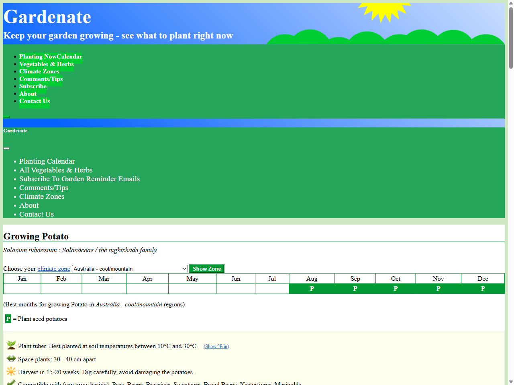Select the Oct column header

tap(396, 279)
